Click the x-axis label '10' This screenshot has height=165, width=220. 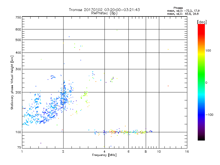click(x=159, y=152)
